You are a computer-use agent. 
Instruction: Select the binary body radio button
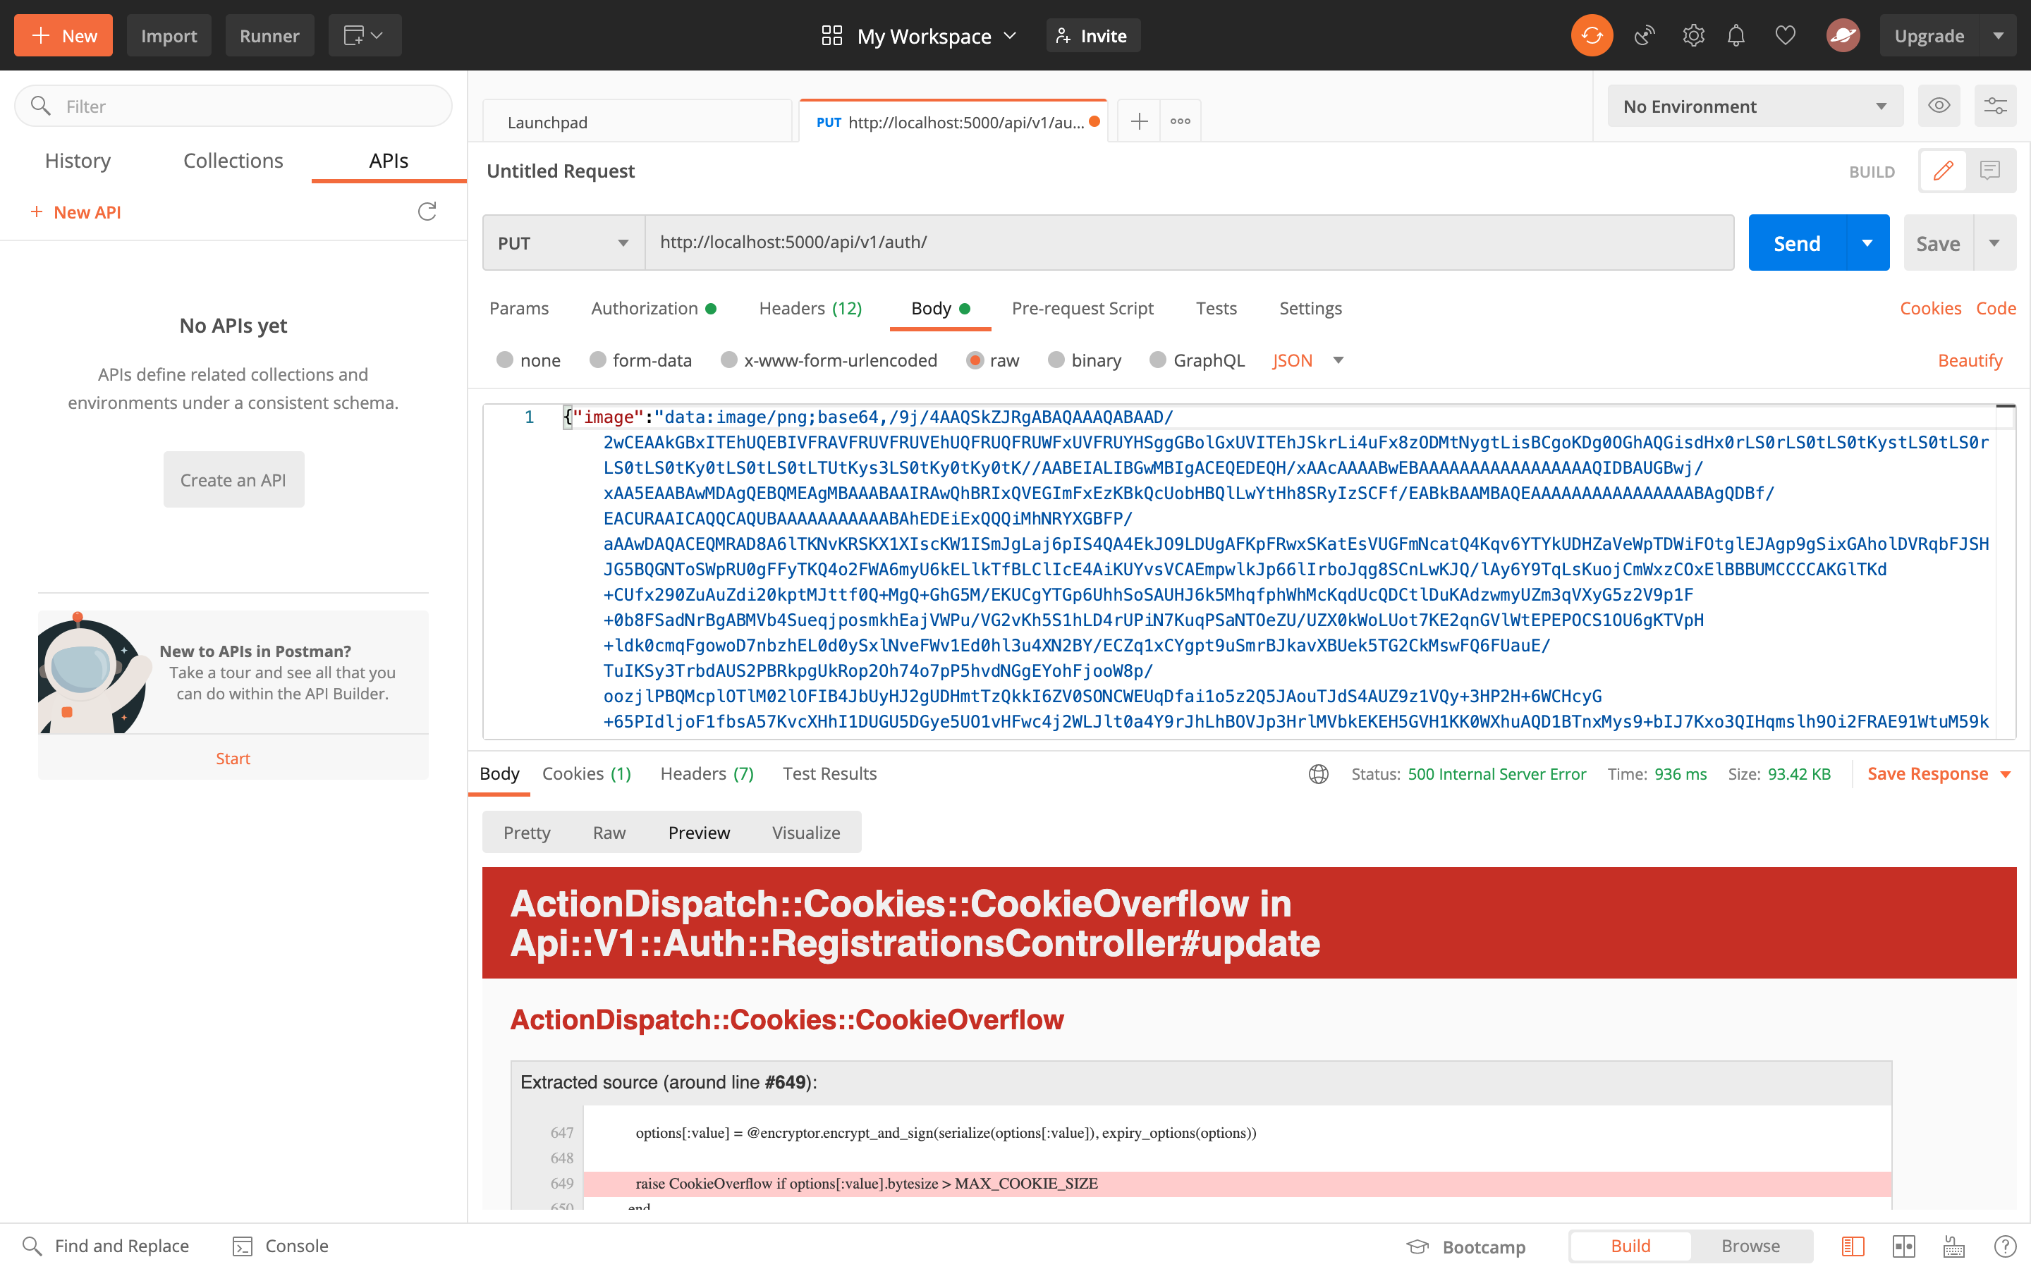click(1056, 360)
